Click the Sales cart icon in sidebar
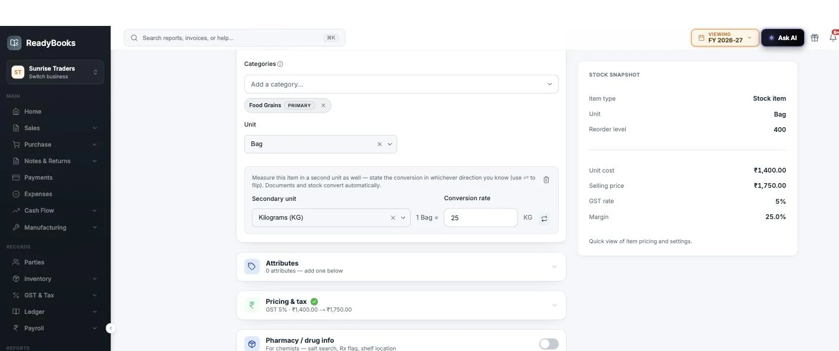 coord(16,128)
